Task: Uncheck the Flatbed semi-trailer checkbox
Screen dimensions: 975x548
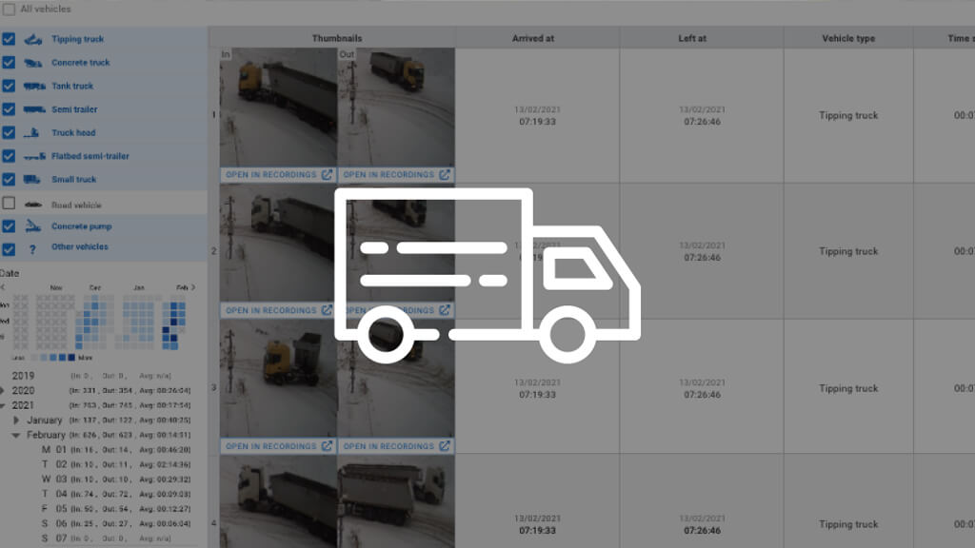Action: tap(9, 156)
